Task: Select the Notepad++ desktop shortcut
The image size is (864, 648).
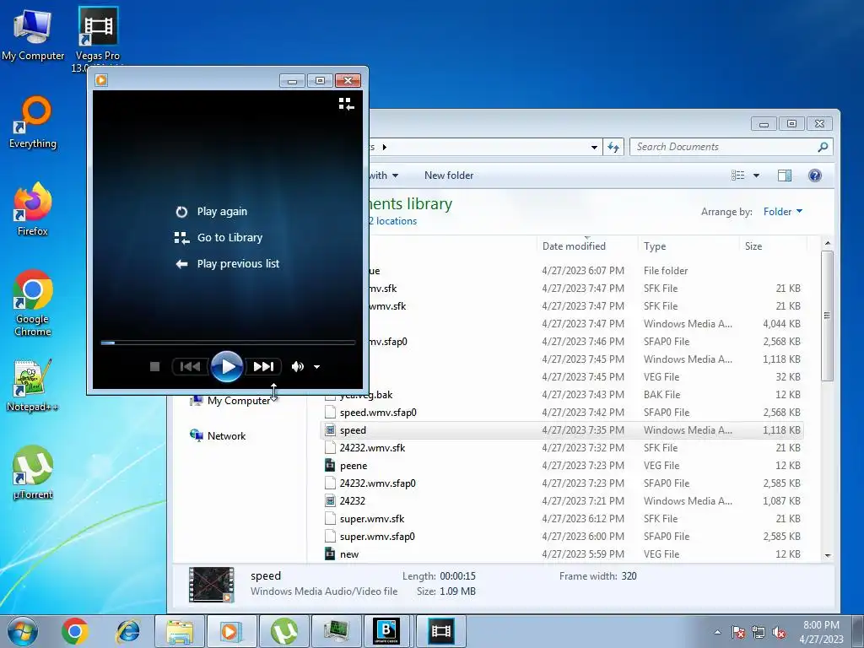Action: click(33, 386)
